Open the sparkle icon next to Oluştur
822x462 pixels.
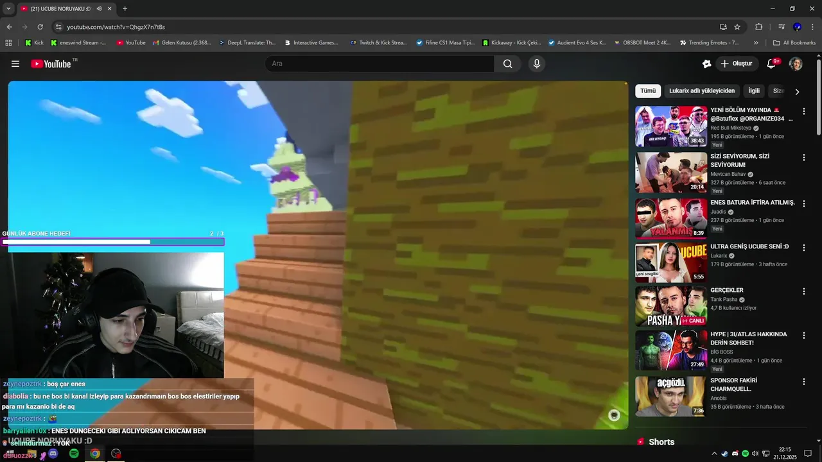point(706,64)
